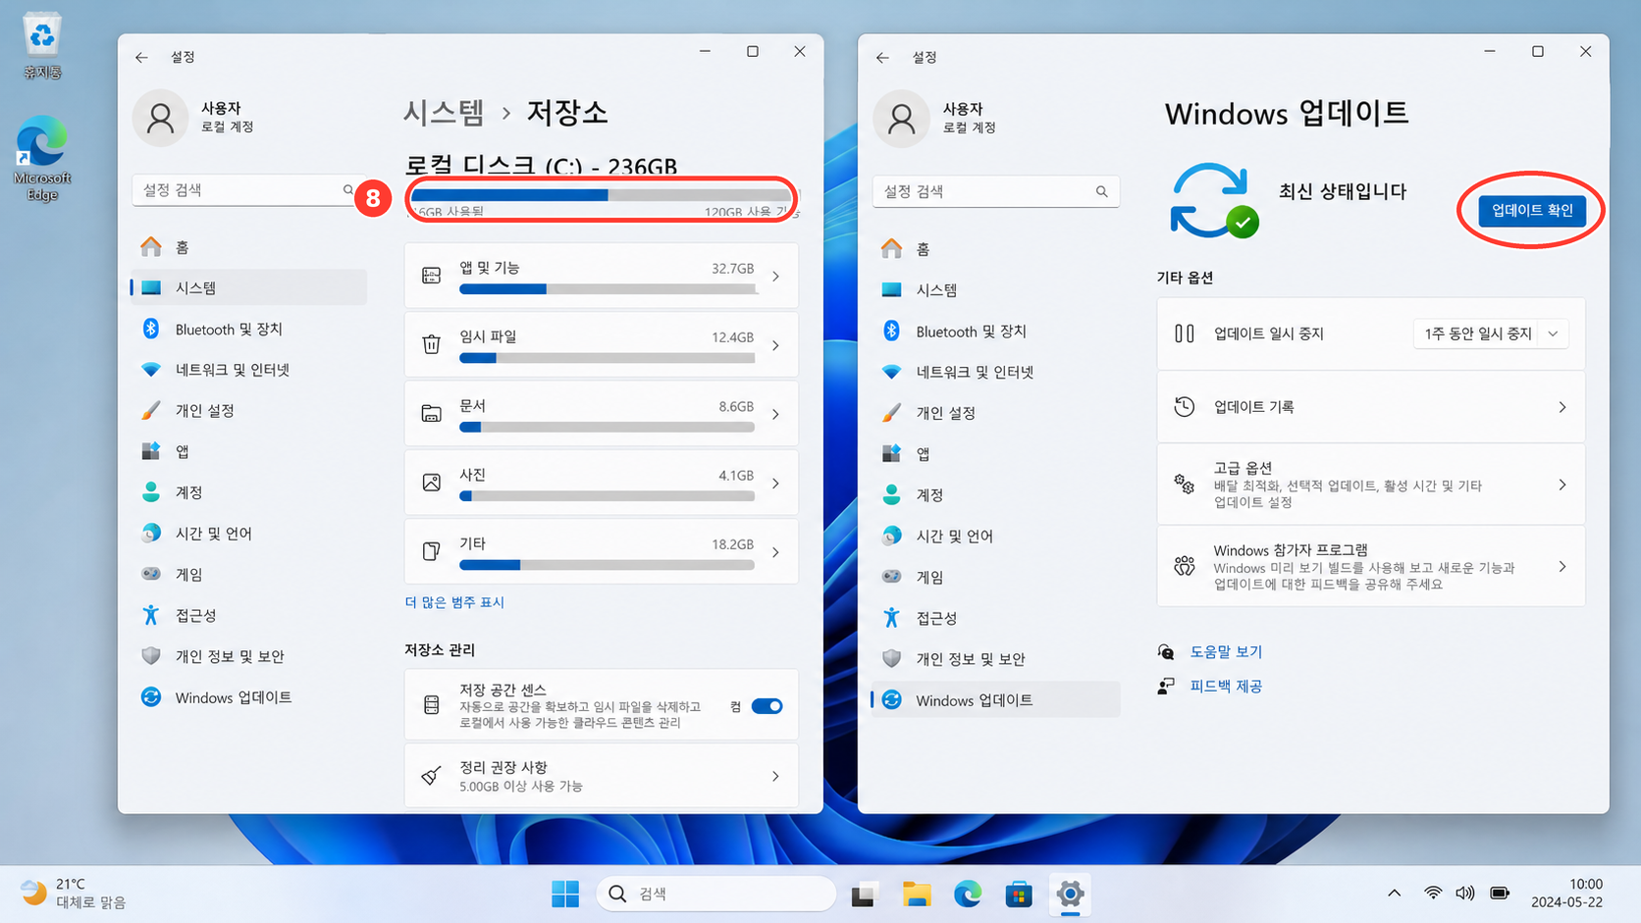Click search magnifier in Windows Update window search box
The width and height of the screenshot is (1641, 923).
pos(1101,191)
